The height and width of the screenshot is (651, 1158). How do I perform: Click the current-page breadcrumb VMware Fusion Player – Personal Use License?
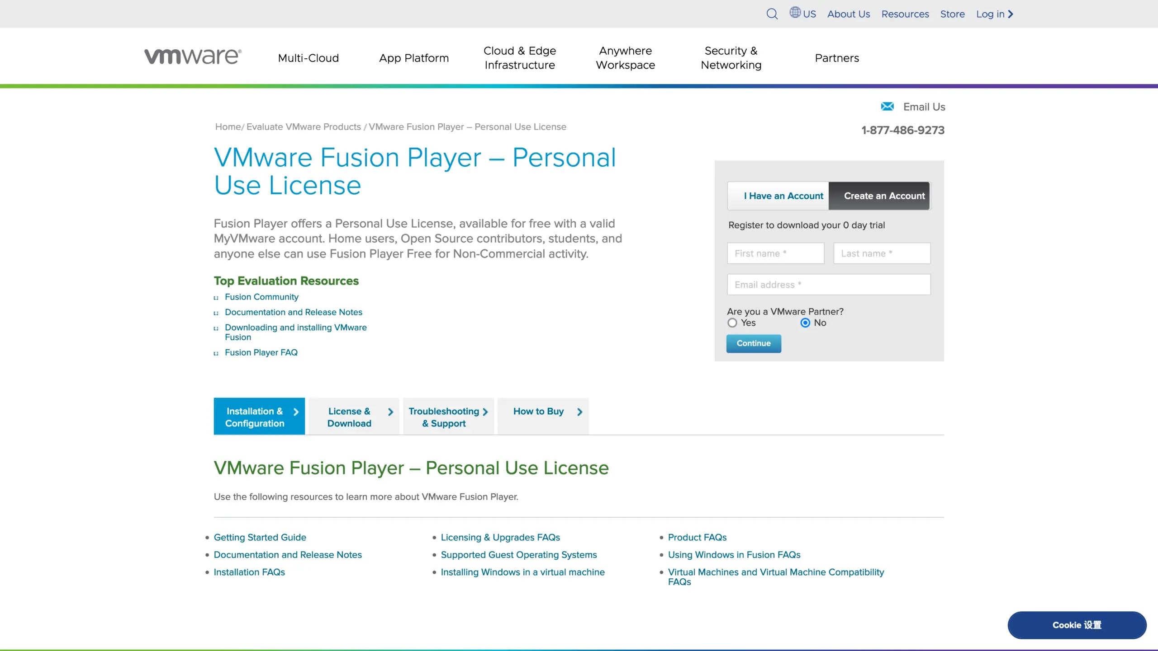tap(467, 127)
